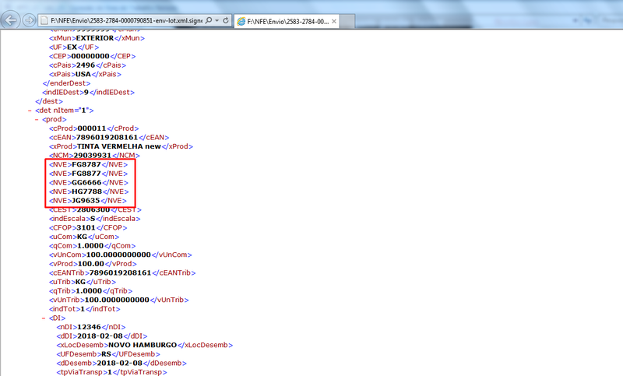
Task: Select the indTot value 1
Action: (x=83, y=309)
